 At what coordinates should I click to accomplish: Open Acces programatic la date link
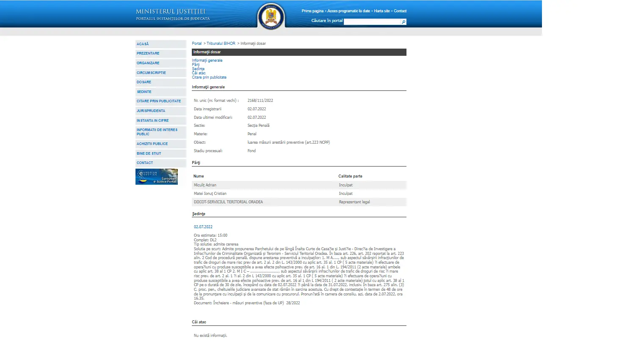click(x=348, y=11)
